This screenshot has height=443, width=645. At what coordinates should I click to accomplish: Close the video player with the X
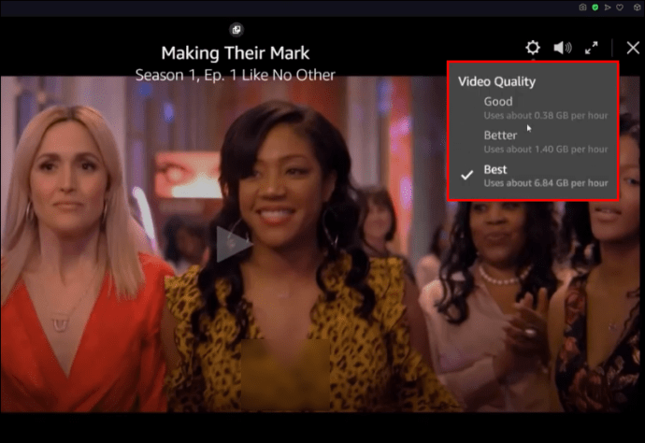click(x=633, y=48)
